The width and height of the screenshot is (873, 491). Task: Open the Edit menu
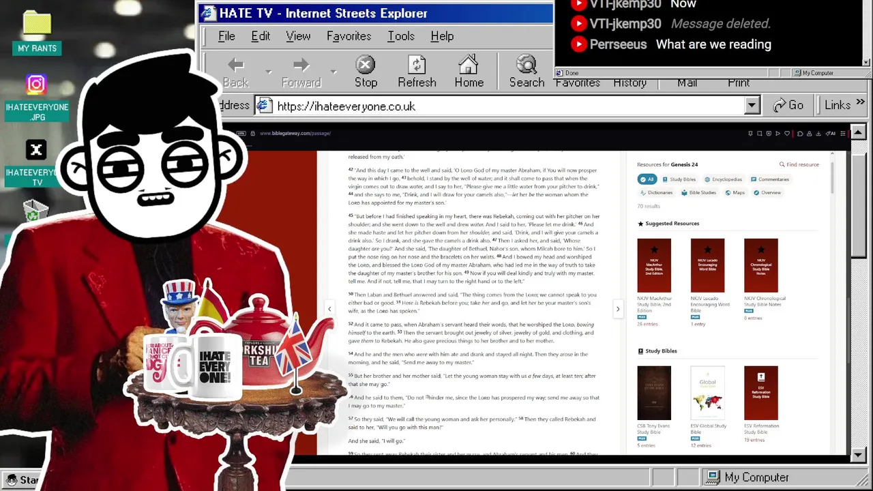click(x=261, y=36)
